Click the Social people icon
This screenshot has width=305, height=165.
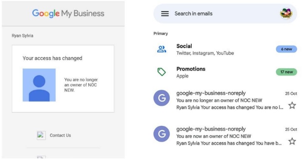162,49
